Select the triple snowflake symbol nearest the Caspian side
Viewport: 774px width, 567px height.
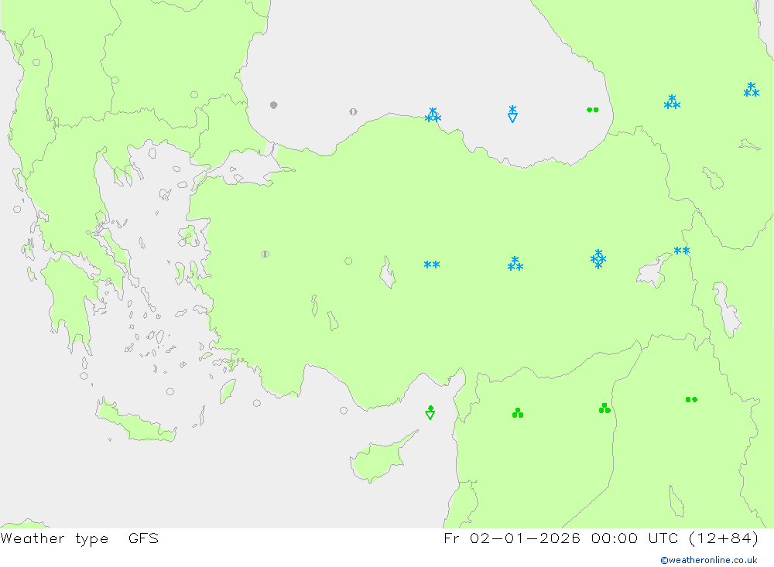pos(752,90)
